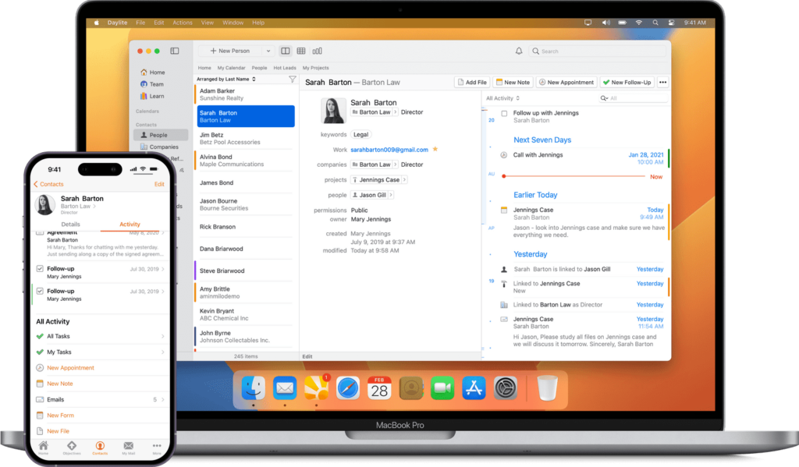Tap Edit on iPhone contact screen
799x467 pixels.
[x=159, y=184]
